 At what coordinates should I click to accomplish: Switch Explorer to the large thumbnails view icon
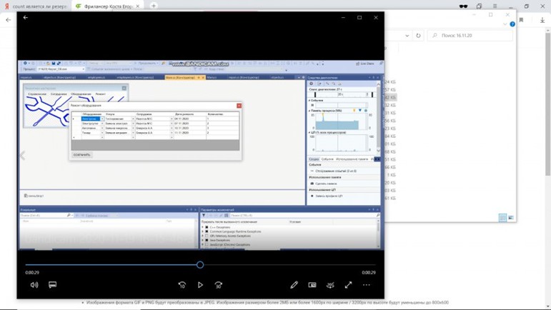point(510,218)
